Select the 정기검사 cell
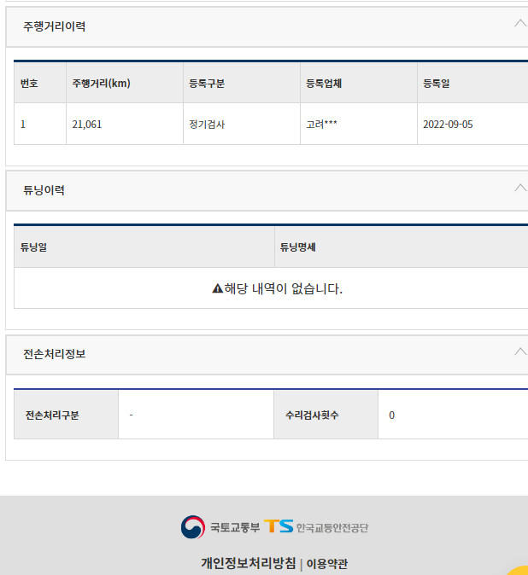The image size is (528, 575). click(242, 124)
